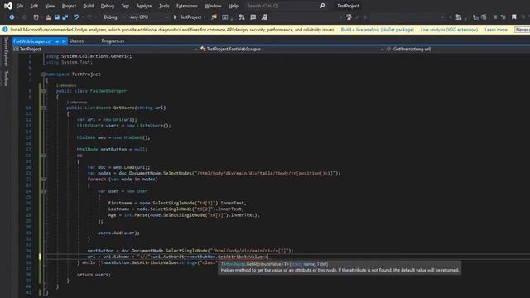The width and height of the screenshot is (530, 298).
Task: Click Live analysis (VSIX extension) link
Action: [x=449, y=30]
